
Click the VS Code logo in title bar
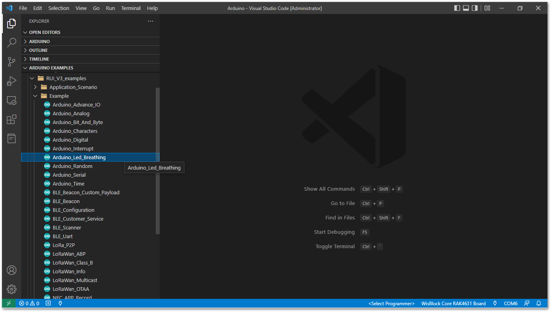[x=9, y=8]
